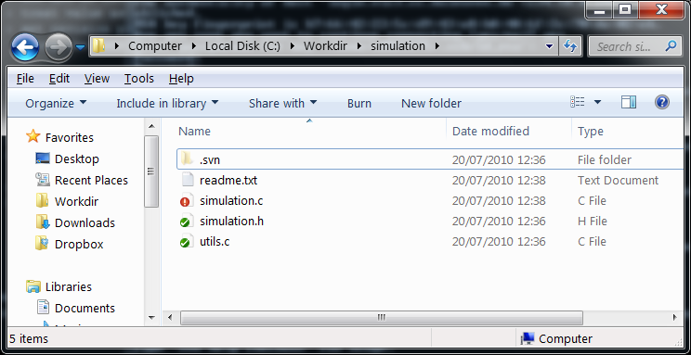Click the Refresh button

pyautogui.click(x=570, y=46)
